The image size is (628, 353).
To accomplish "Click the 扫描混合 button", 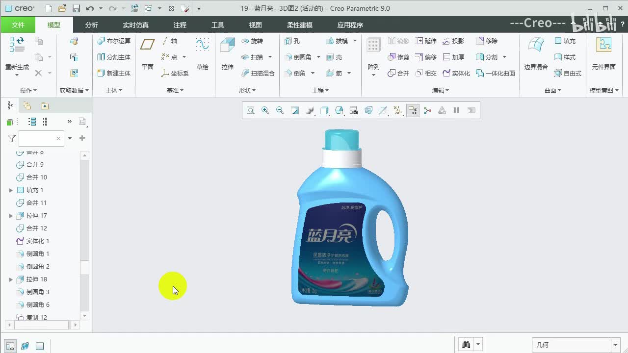I will 258,74.
